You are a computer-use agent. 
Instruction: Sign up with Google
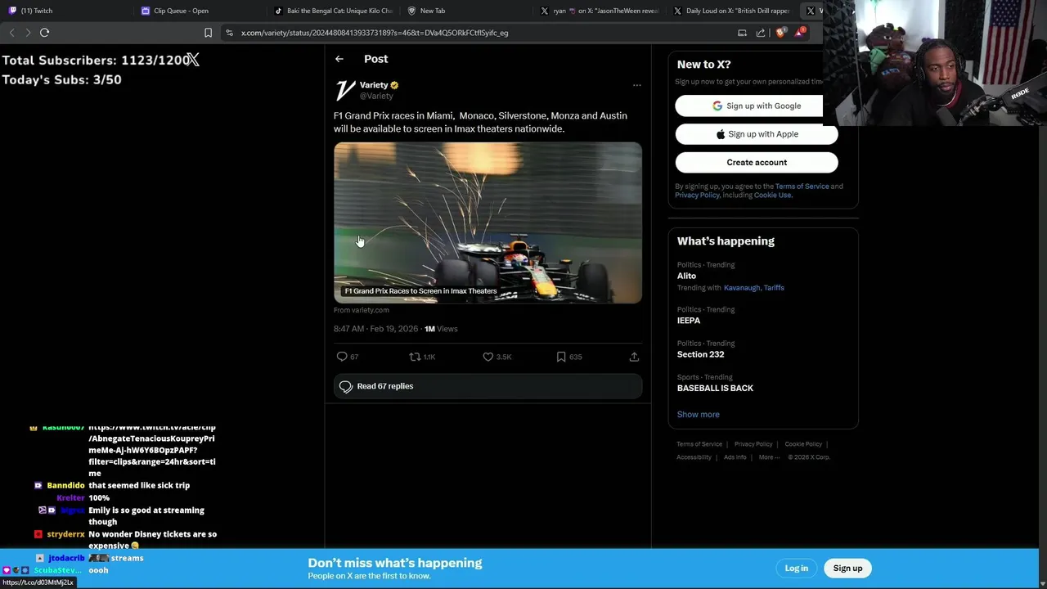[756, 106]
